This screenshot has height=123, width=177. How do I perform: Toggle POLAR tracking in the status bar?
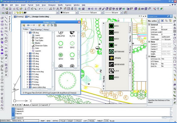[x=63, y=121]
